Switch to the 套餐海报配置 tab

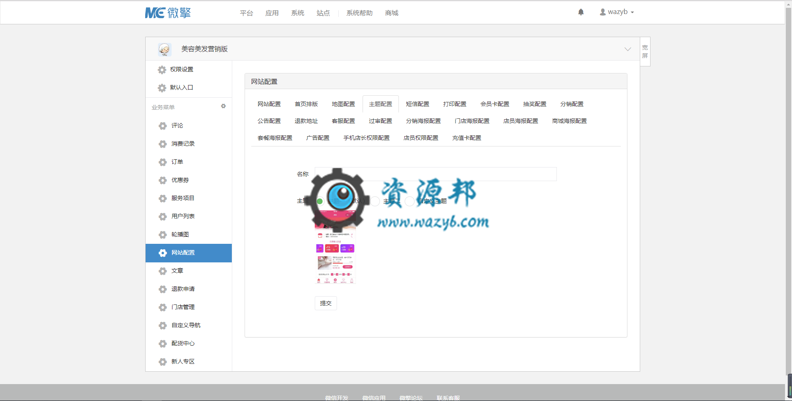point(275,138)
